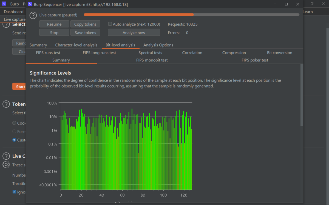Select the bit-level Summary sub-tab
The width and height of the screenshot is (329, 205).
(x=61, y=60)
